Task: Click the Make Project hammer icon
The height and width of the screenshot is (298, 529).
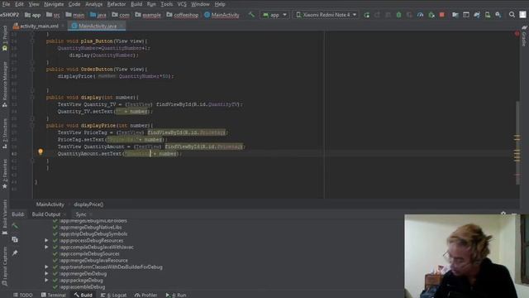Action: [x=251, y=15]
